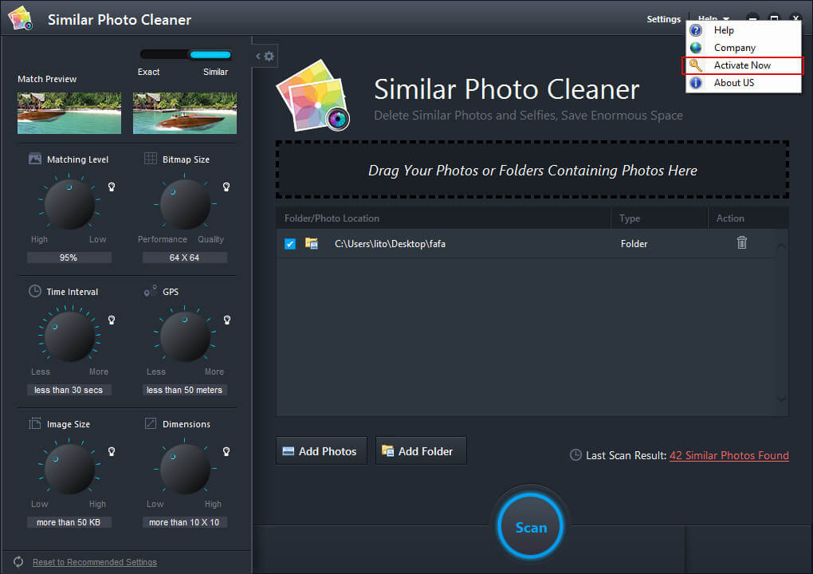Click the key icon next to Activate Now
Screen dimensions: 813x574
tap(696, 65)
